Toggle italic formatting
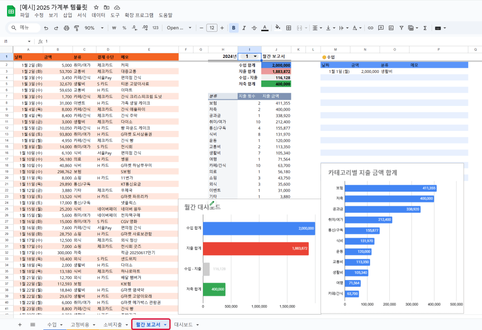Viewport: 482px width, 330px height. [244, 28]
